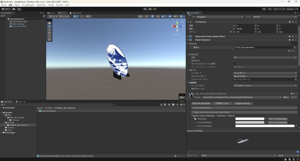Toggle receive shadows checkbox
Image resolution: width=300 pixels, height=161 pixels.
point(234,61)
